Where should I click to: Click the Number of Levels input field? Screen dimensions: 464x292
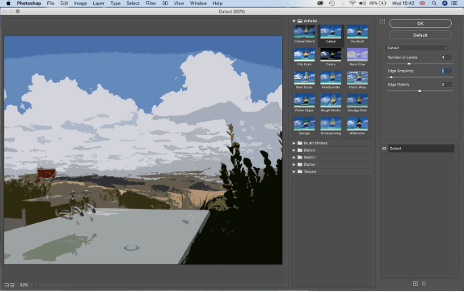coord(446,57)
